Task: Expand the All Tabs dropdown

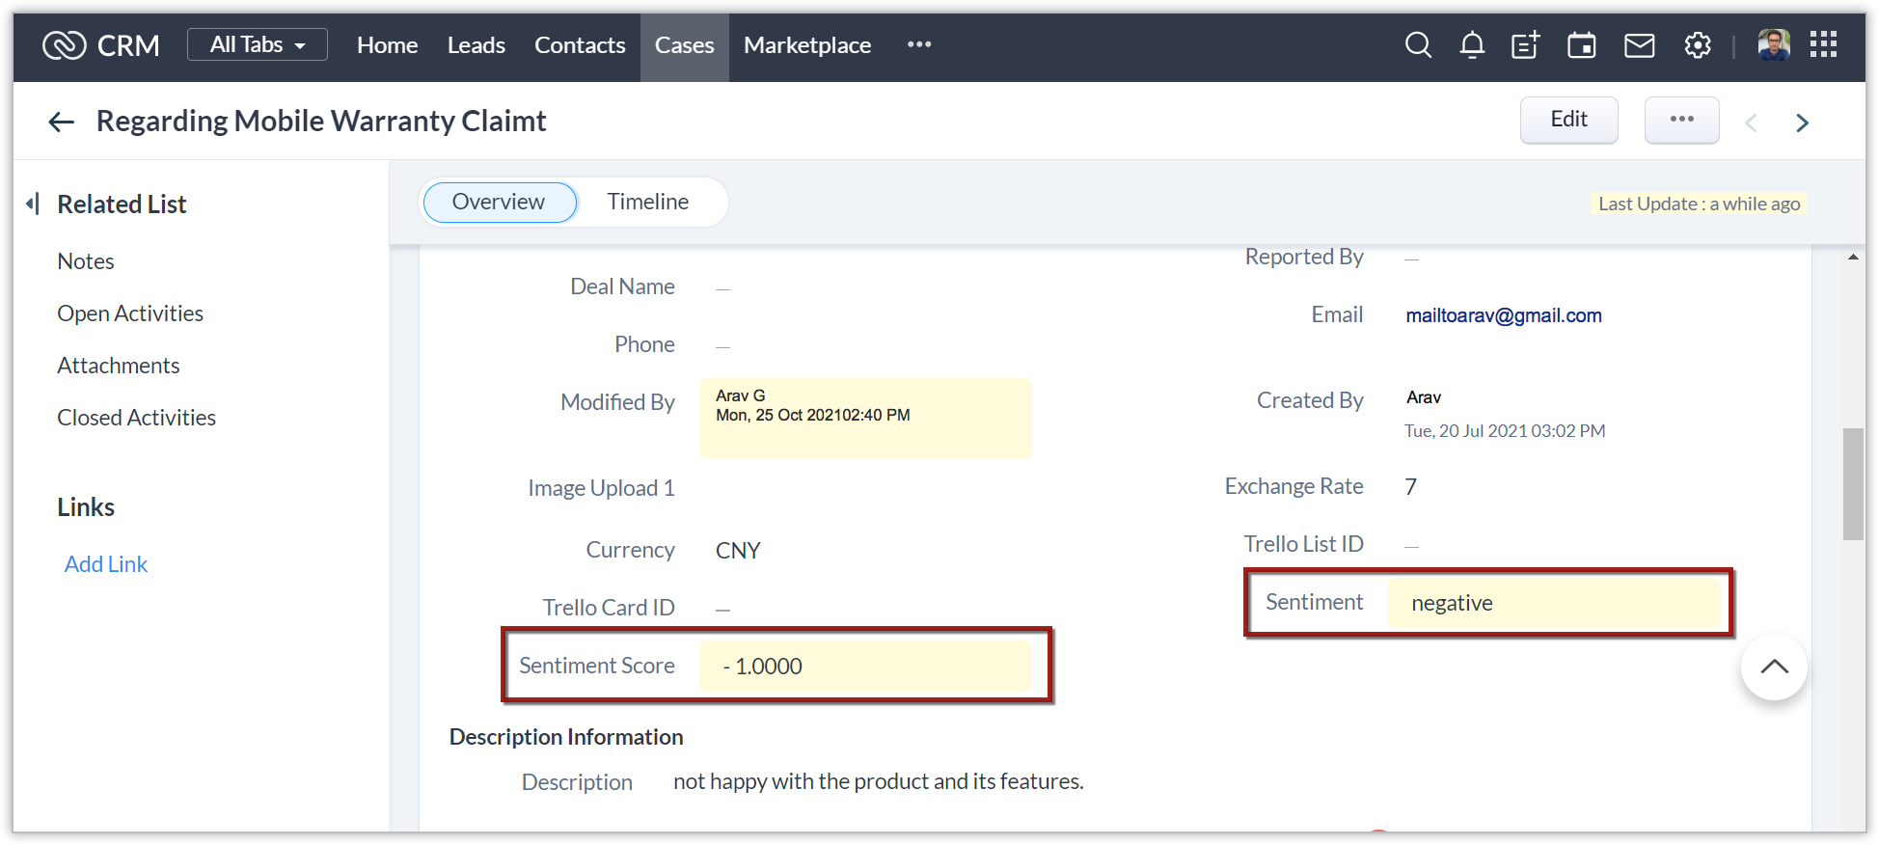Action: tap(258, 44)
